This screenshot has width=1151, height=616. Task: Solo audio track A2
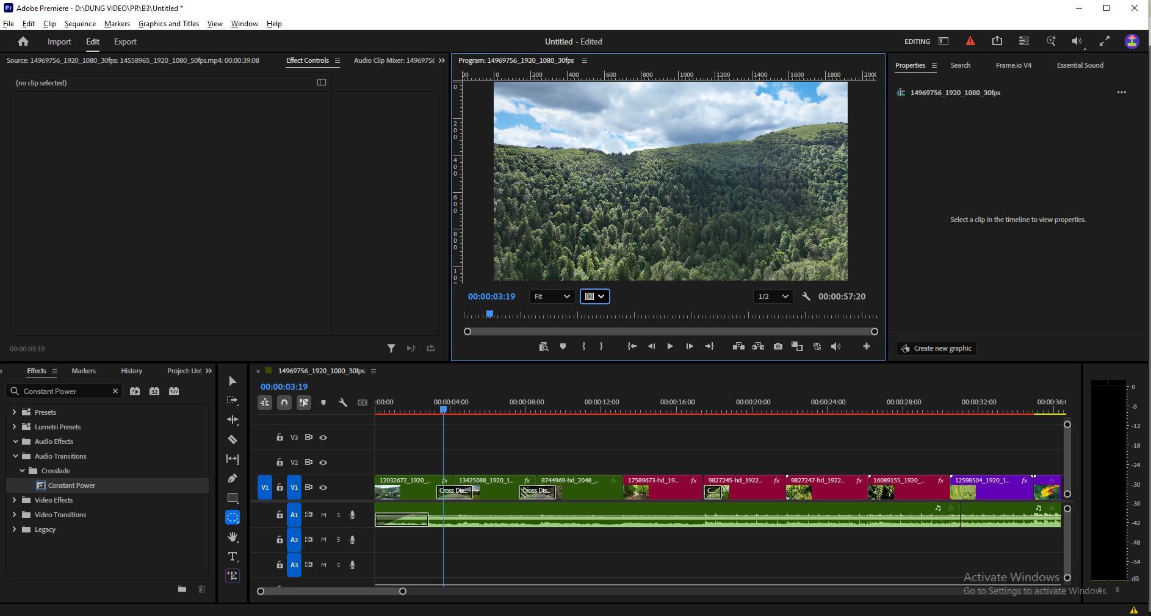338,540
